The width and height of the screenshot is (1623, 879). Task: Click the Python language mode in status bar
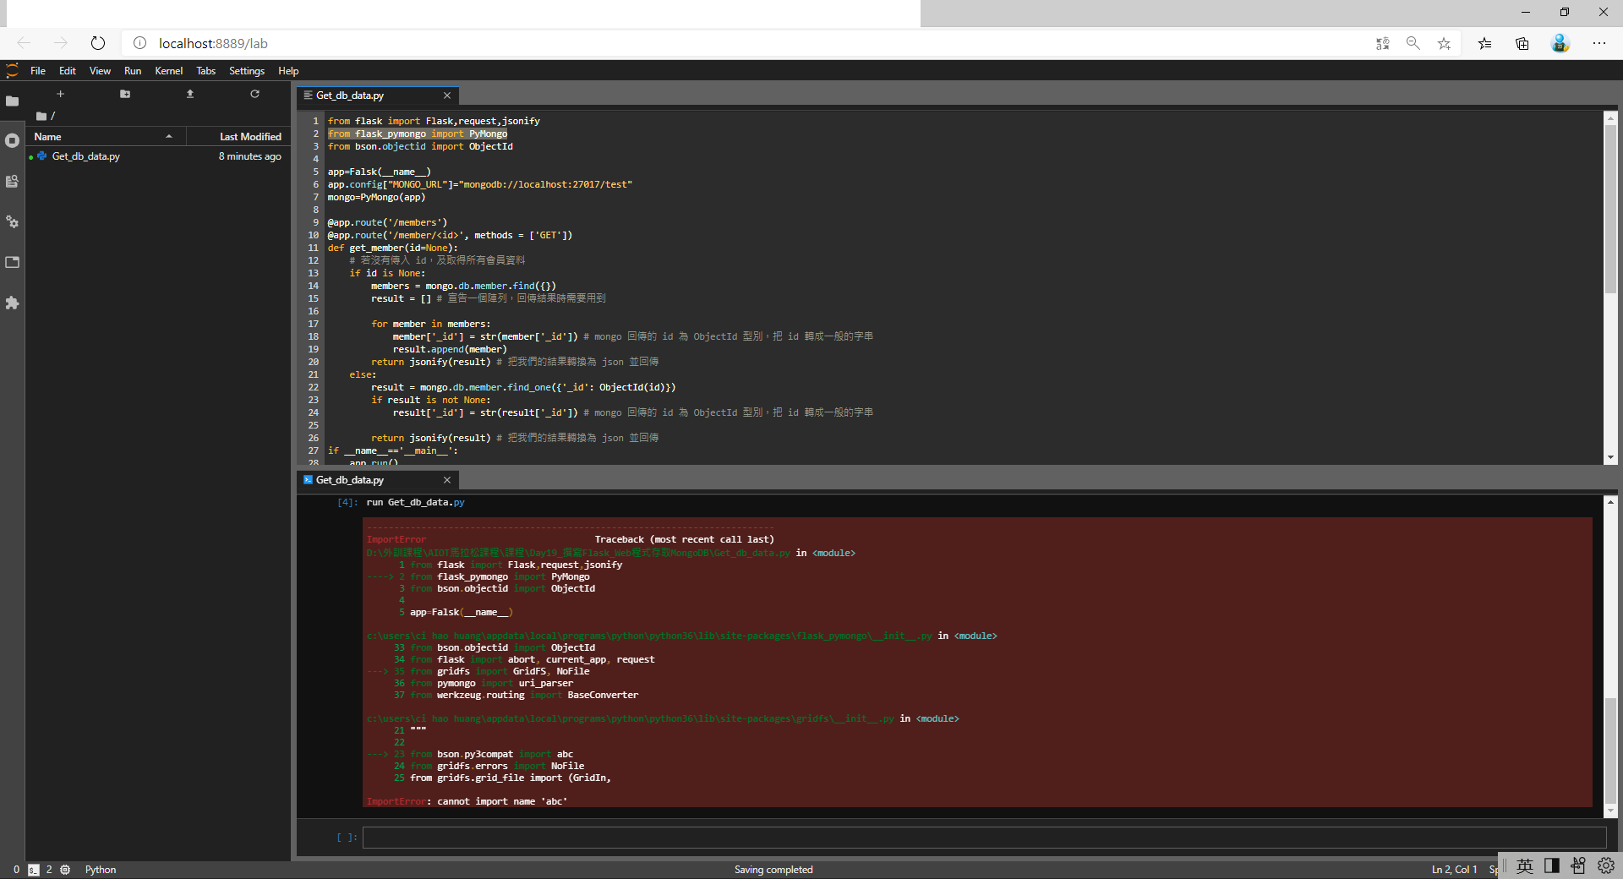(x=101, y=870)
